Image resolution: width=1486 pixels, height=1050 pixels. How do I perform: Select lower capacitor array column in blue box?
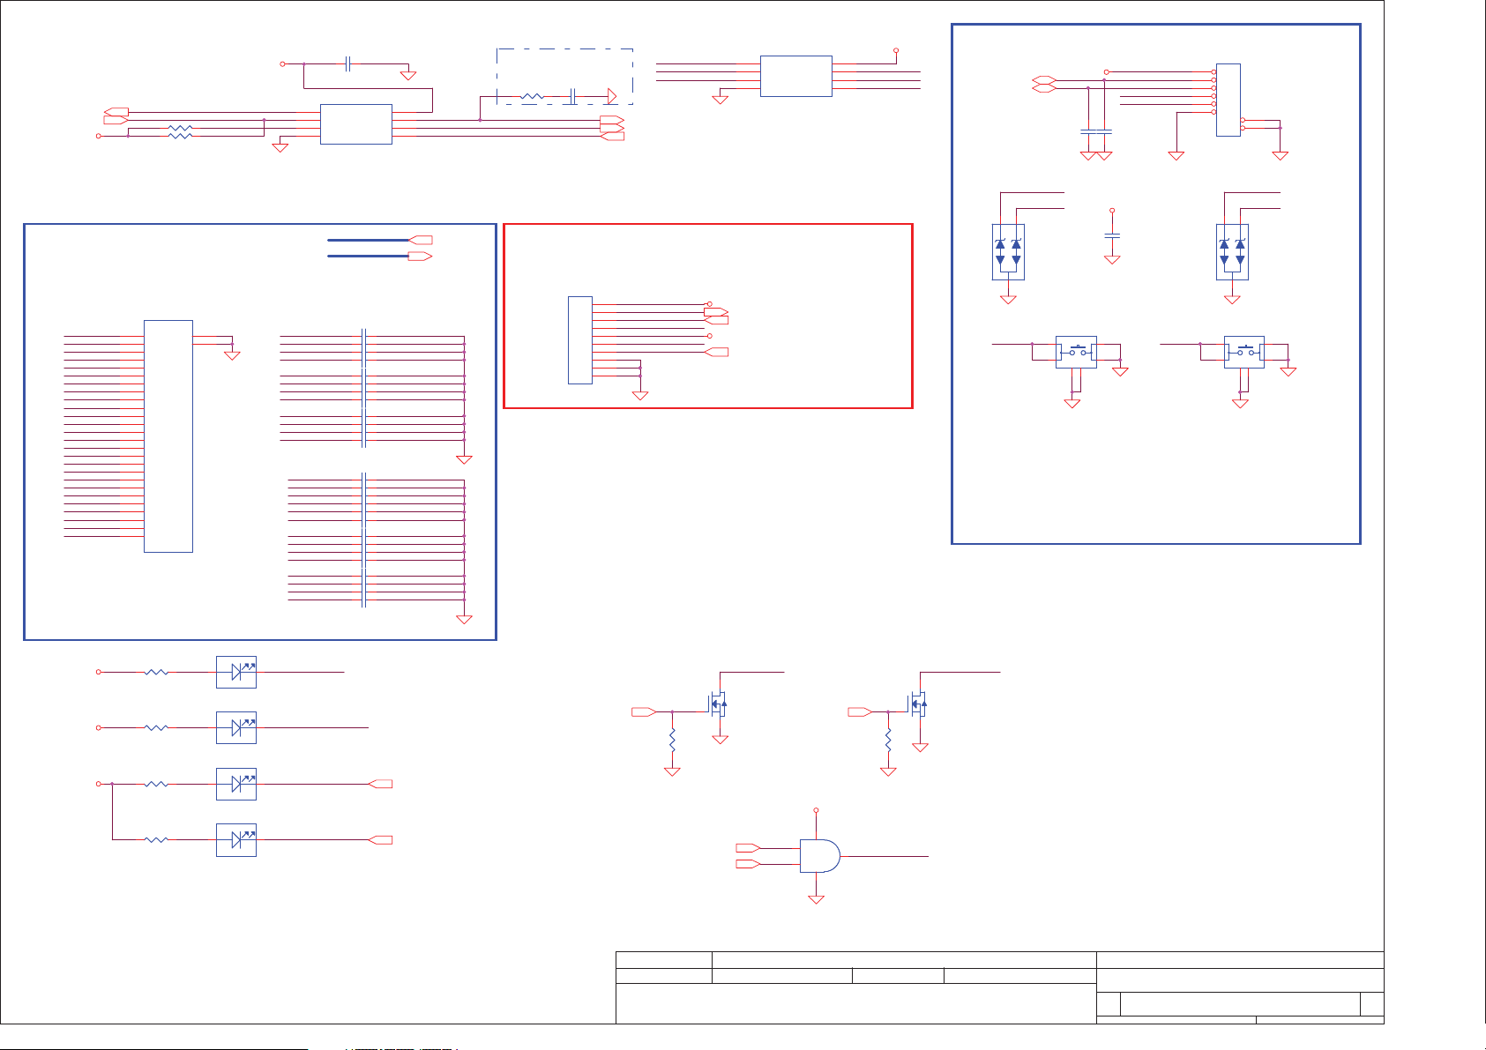pyautogui.click(x=364, y=540)
